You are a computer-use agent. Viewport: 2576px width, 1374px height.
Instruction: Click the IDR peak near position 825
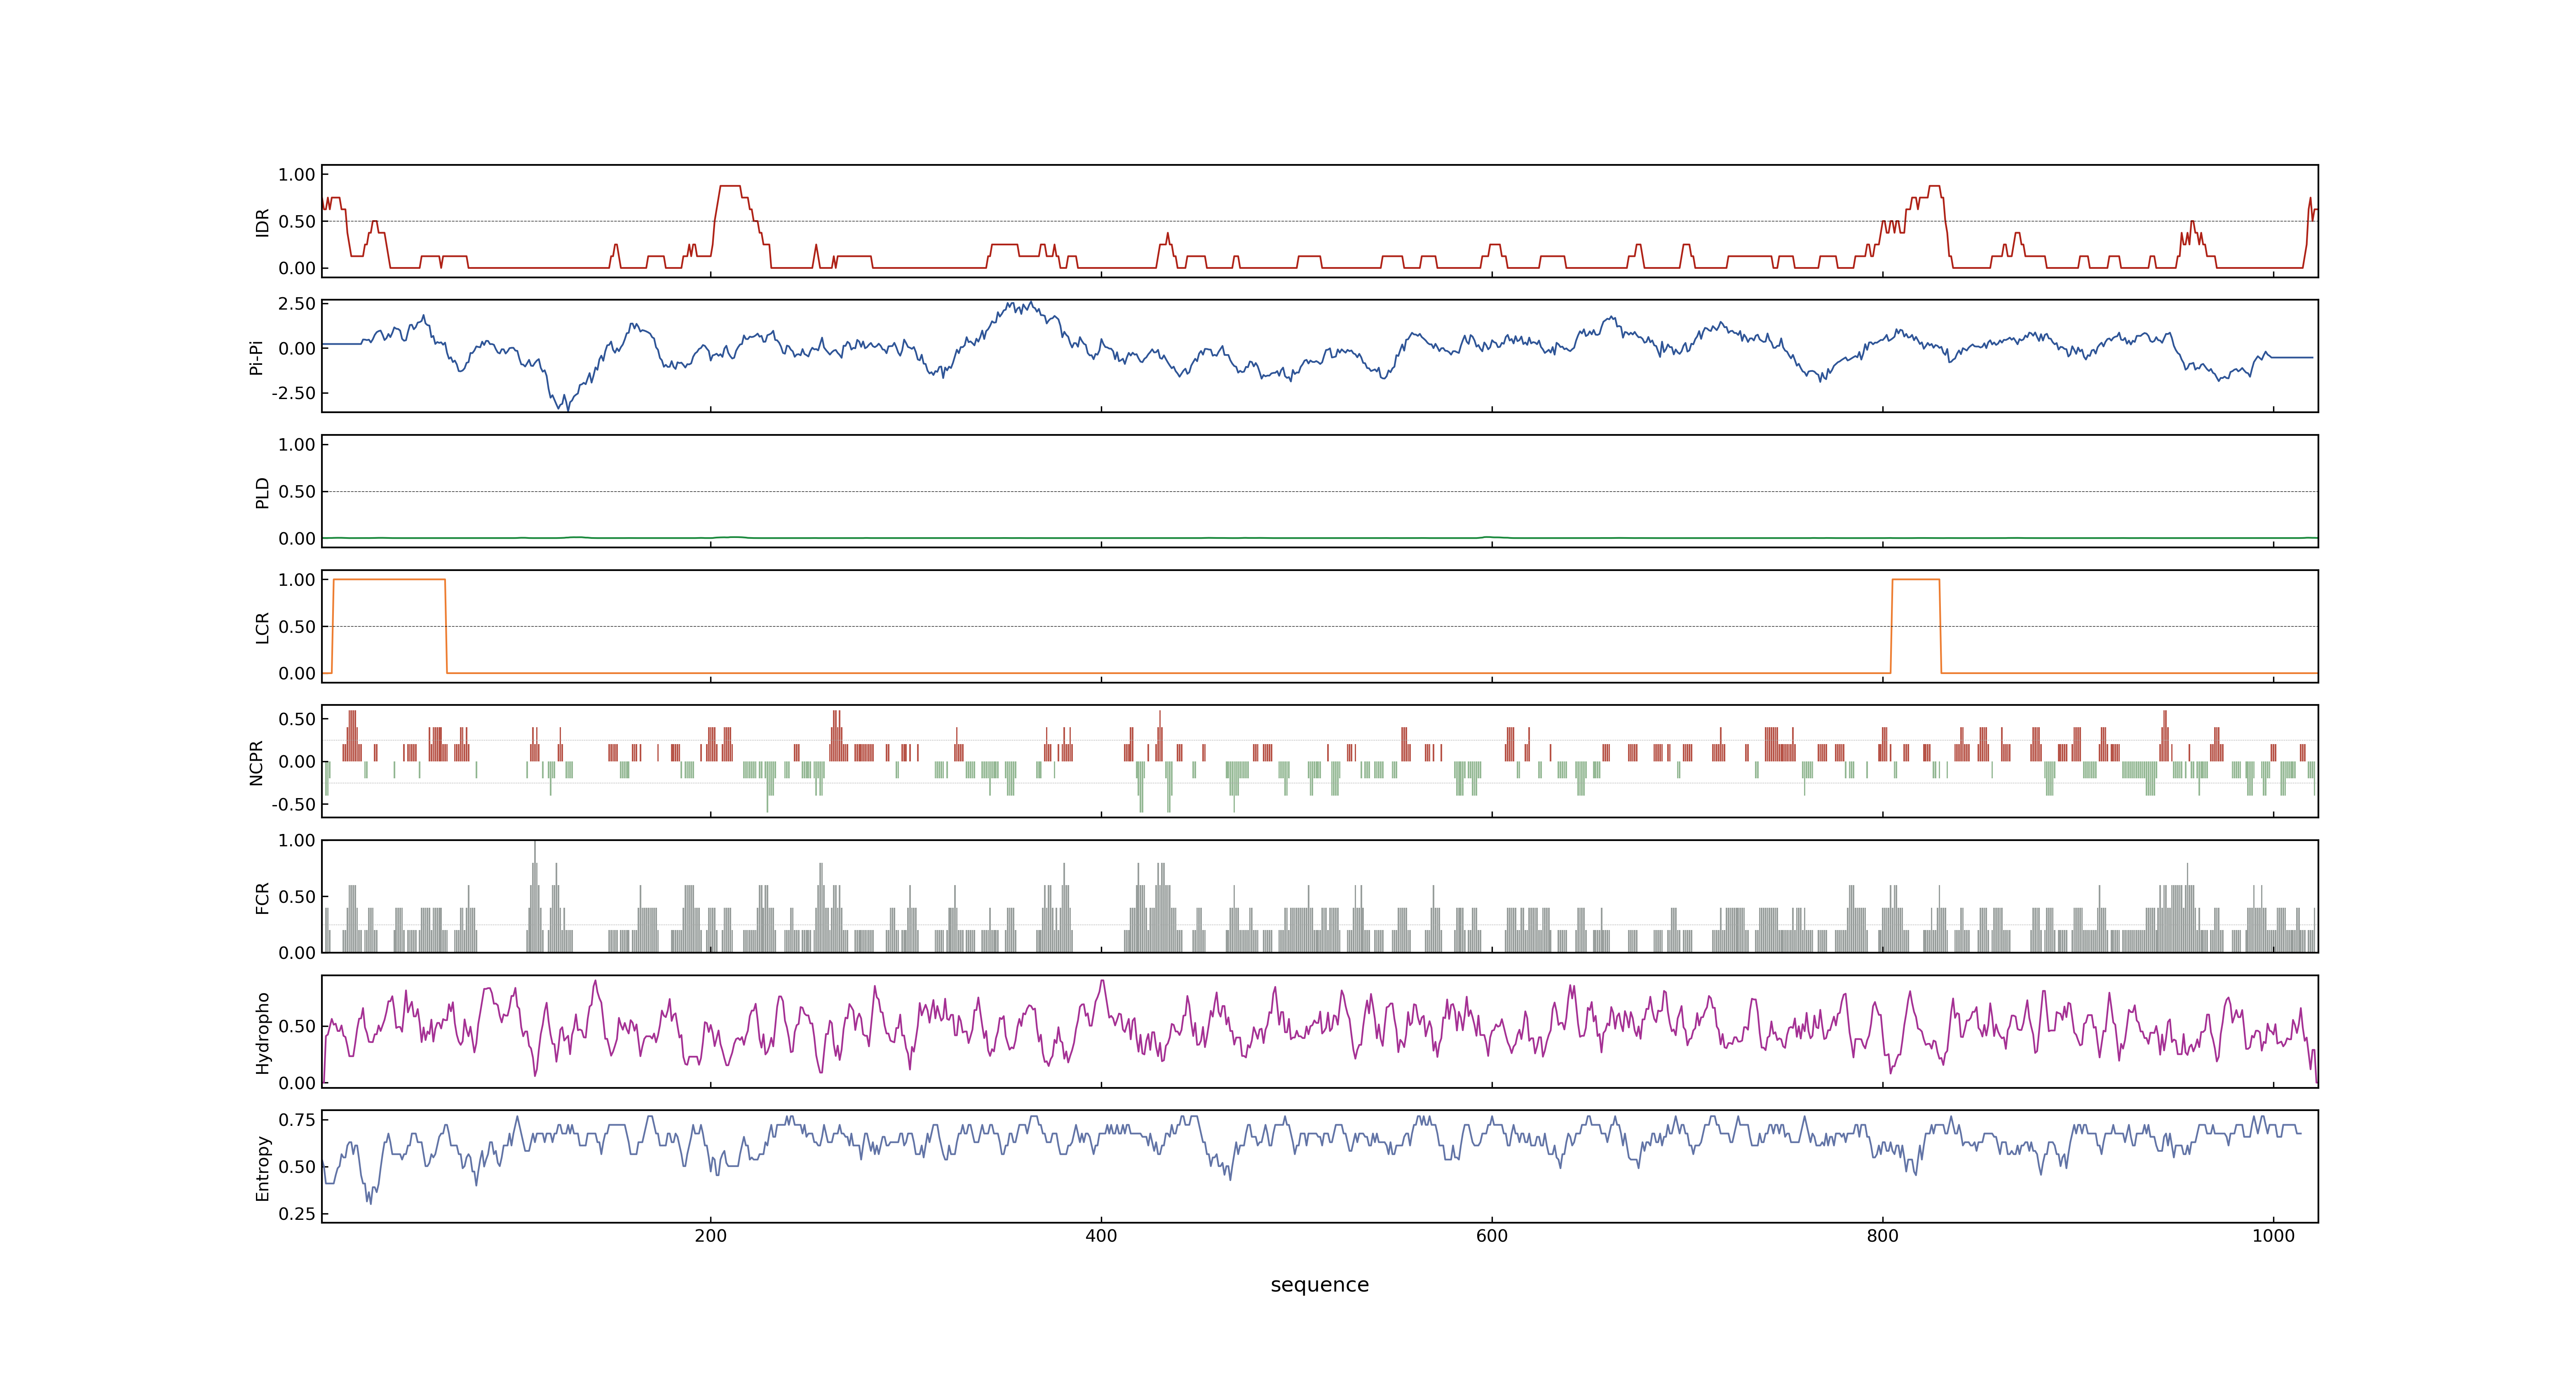[x=1935, y=186]
